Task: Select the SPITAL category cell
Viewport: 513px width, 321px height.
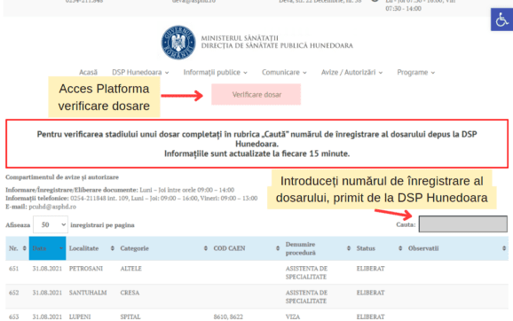Action: pos(130,317)
